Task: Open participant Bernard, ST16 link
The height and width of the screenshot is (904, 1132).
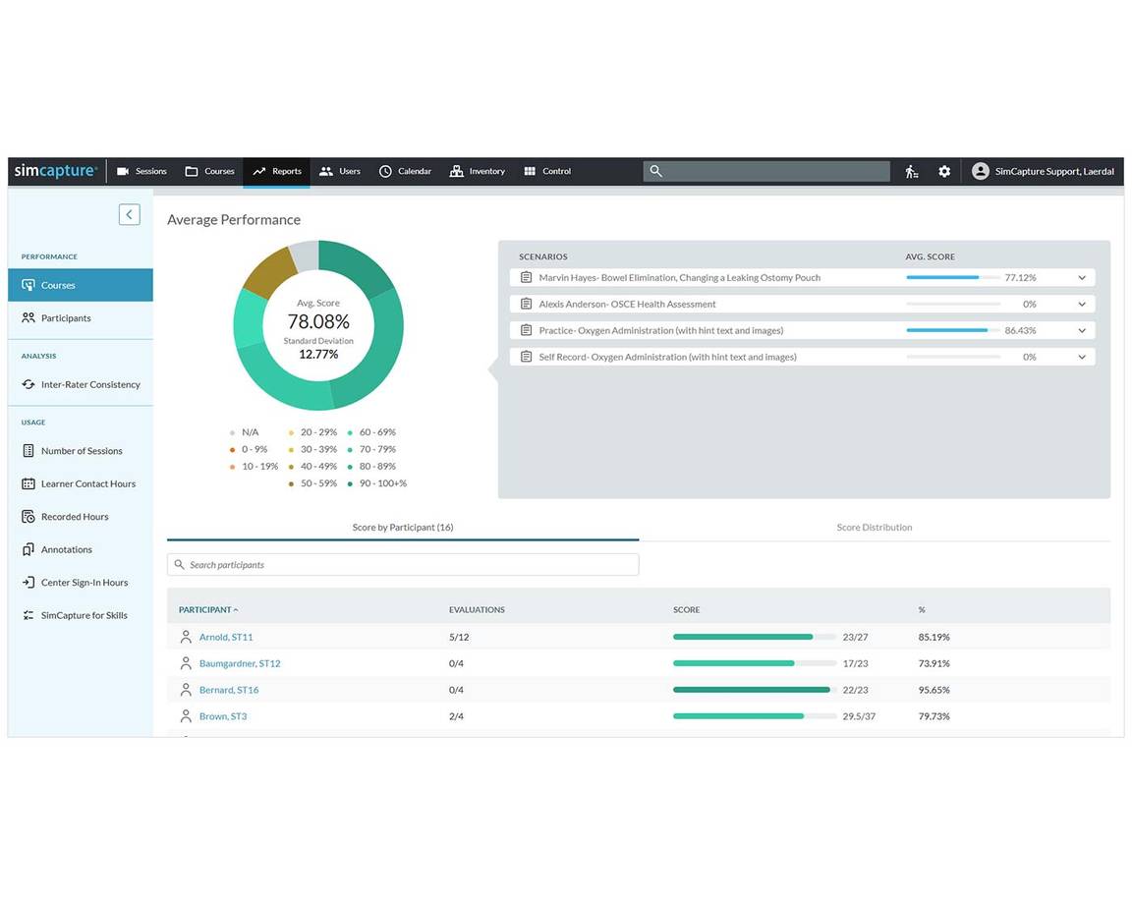Action: point(228,690)
